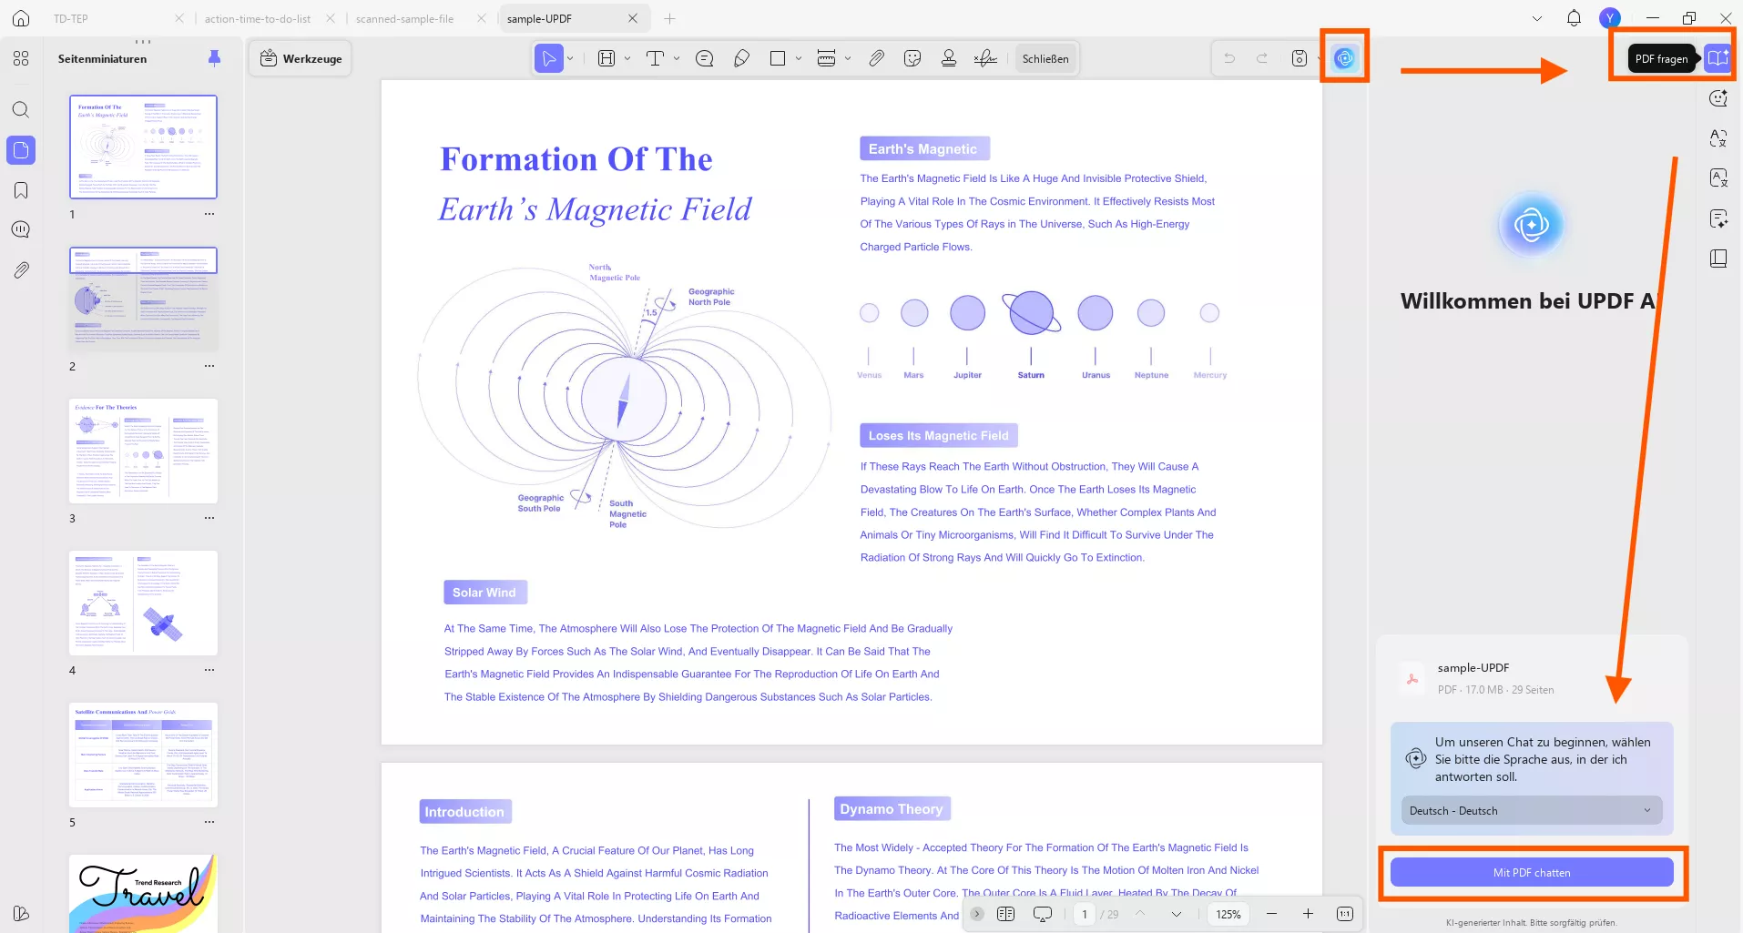The height and width of the screenshot is (933, 1743).
Task: Open page 1 thumbnail options menu
Action: point(209,214)
